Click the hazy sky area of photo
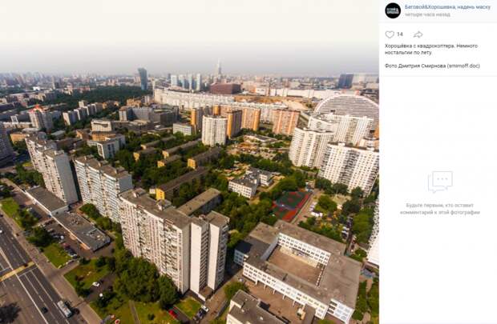Screen dimensions: 497x324 coord(189,32)
